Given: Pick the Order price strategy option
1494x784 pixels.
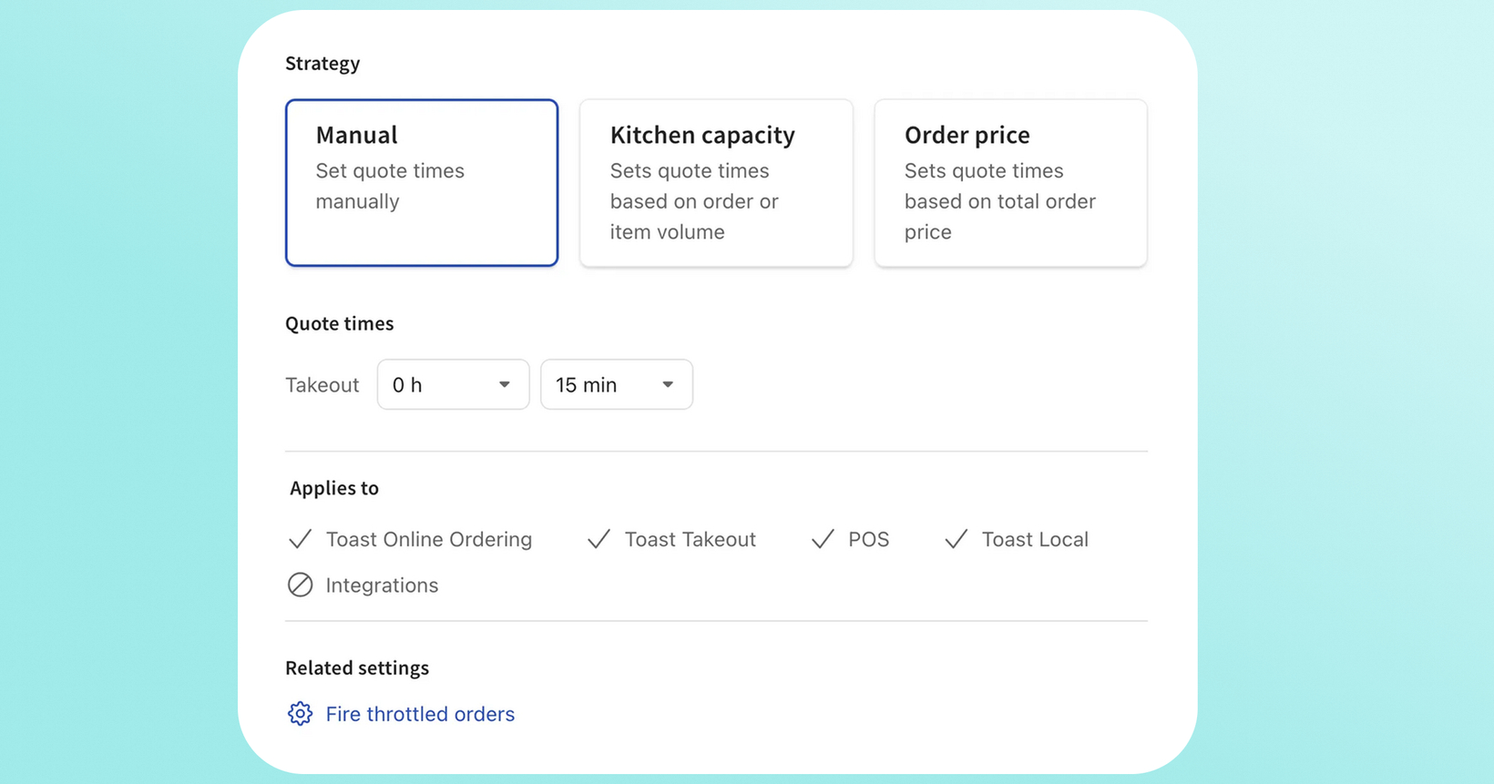Looking at the screenshot, I should pos(1010,183).
